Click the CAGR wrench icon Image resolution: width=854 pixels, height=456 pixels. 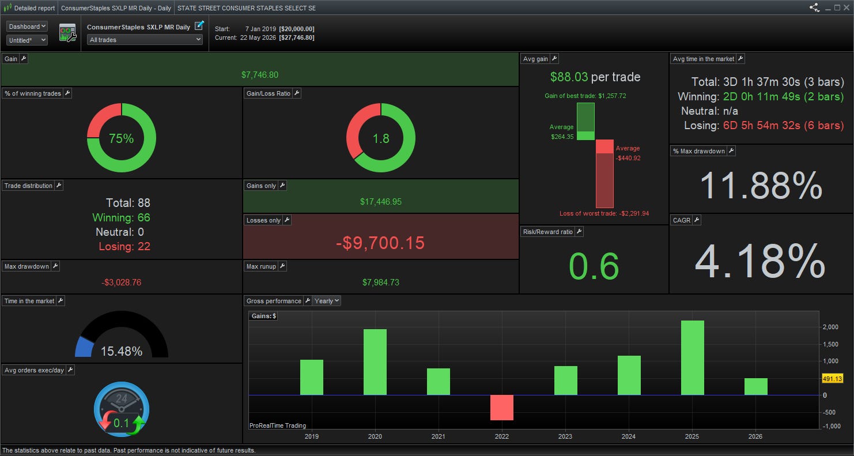click(x=697, y=220)
